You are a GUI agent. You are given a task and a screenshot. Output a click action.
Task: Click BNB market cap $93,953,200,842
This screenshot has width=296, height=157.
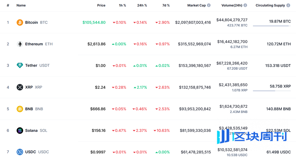(195, 109)
